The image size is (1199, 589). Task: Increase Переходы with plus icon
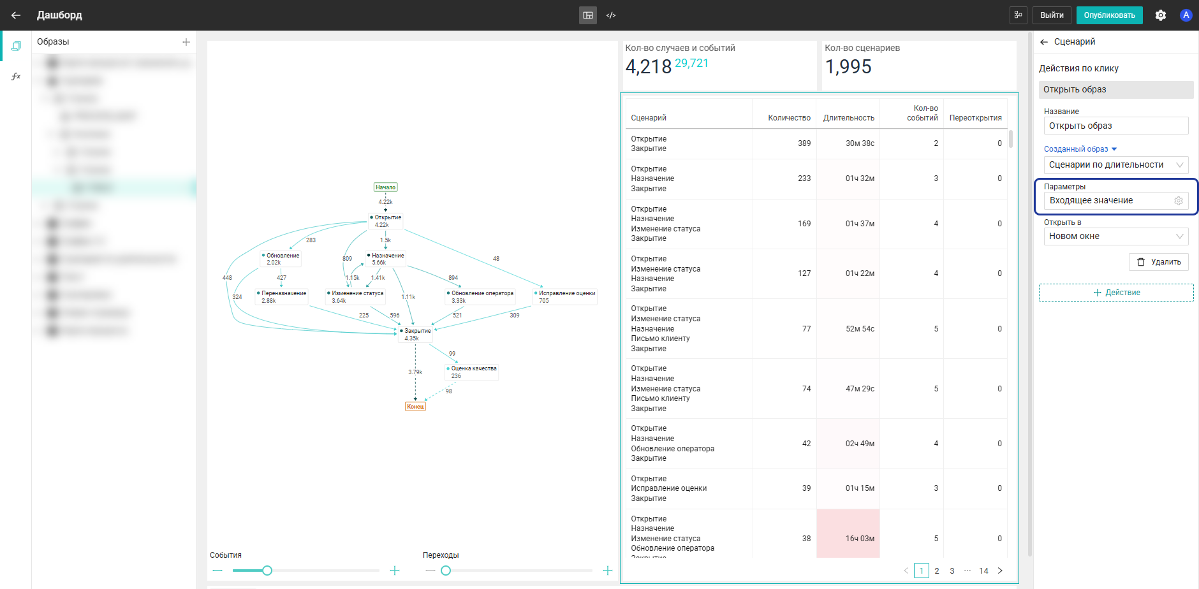(x=608, y=571)
